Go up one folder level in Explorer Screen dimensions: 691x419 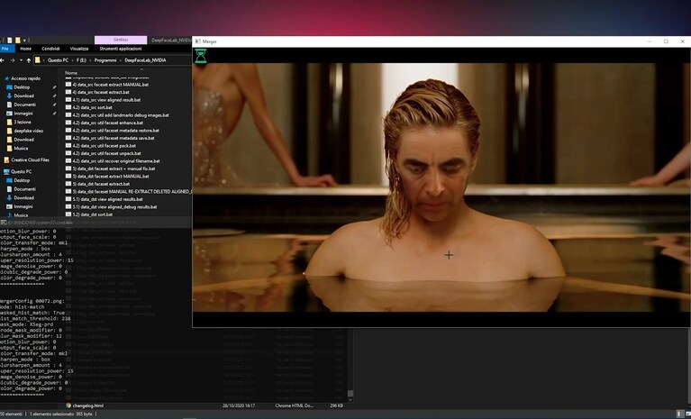29,60
